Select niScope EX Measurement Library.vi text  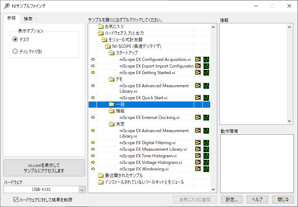(x=153, y=149)
